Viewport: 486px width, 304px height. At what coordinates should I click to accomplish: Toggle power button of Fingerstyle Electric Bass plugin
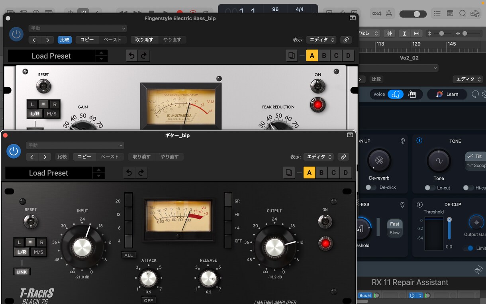16,34
